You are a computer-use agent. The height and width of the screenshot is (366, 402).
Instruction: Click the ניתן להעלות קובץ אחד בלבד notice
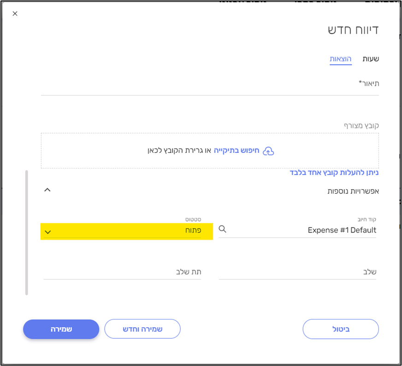[x=334, y=173]
